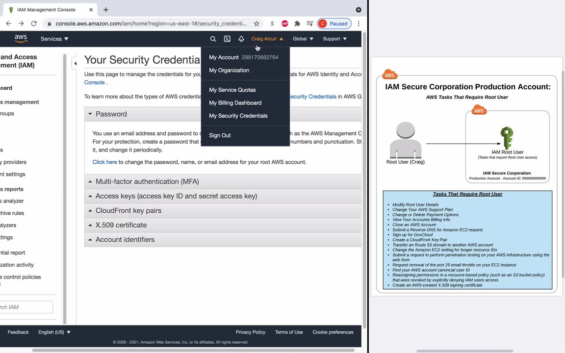
Task: Open Access management in sidebar
Action: [x=20, y=102]
